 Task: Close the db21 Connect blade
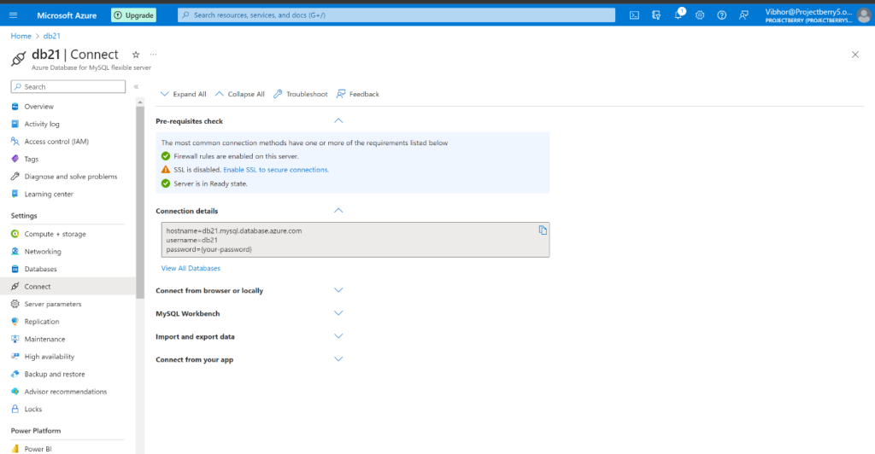(854, 55)
